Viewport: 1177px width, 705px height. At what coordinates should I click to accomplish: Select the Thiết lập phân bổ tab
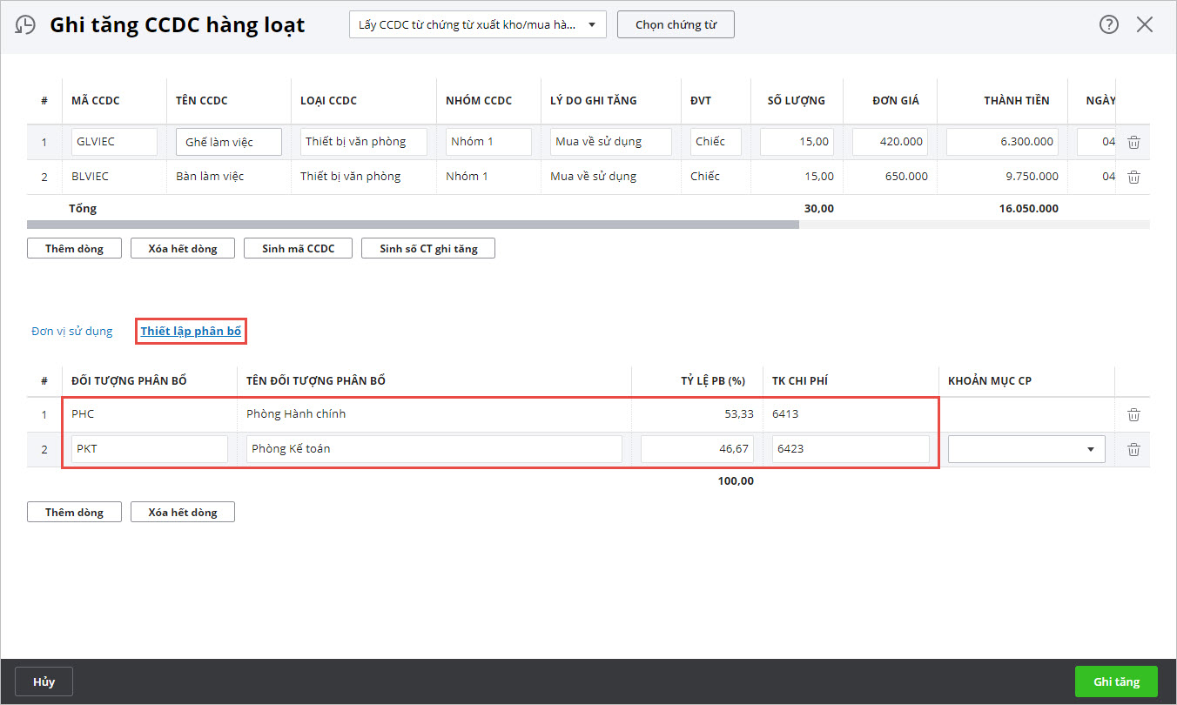[x=191, y=332]
